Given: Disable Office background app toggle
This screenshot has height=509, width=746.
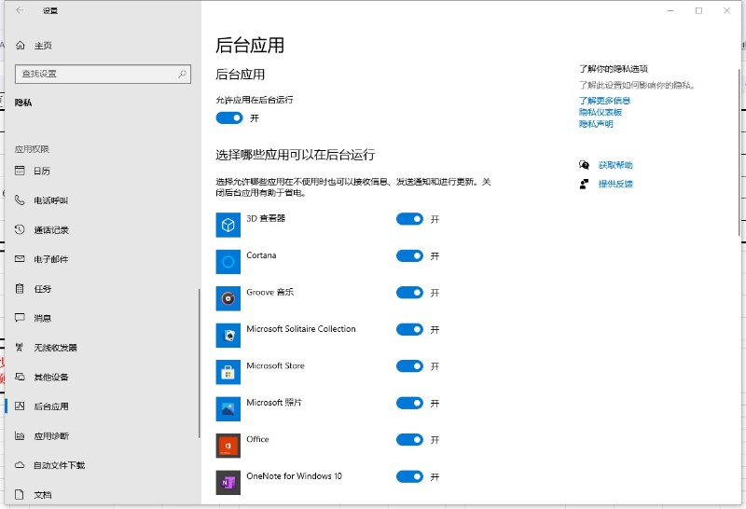Looking at the screenshot, I should 409,440.
